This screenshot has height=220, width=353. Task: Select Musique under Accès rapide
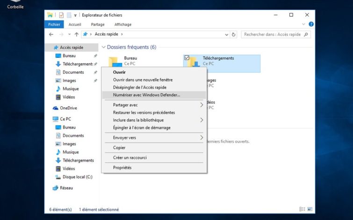tap(72, 89)
